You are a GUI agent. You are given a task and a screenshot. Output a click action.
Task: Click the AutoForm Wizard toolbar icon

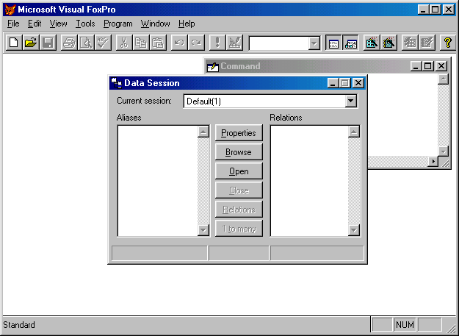(x=410, y=43)
